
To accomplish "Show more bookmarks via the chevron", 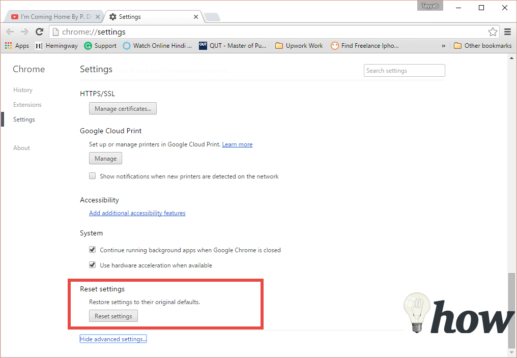I will click(444, 46).
